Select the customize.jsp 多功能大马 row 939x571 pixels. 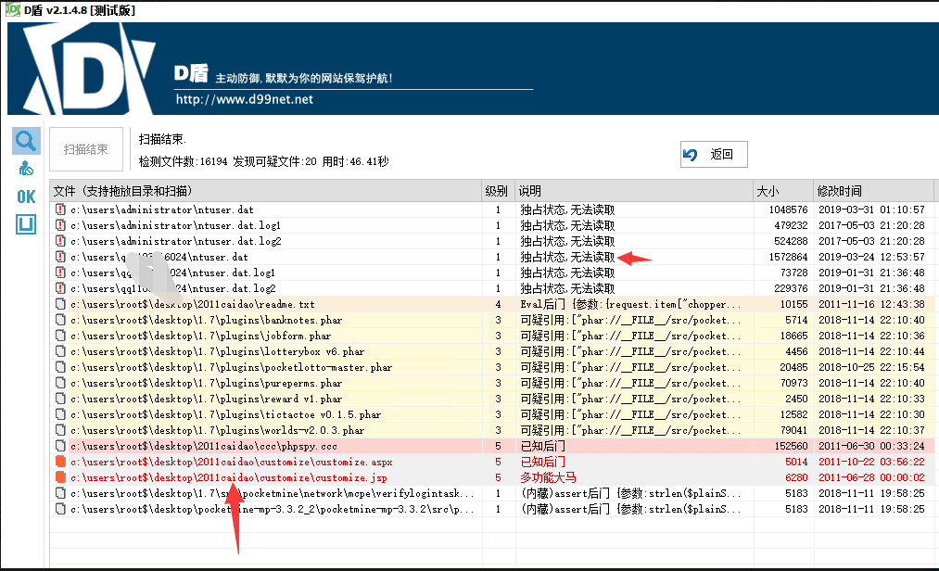[278, 477]
